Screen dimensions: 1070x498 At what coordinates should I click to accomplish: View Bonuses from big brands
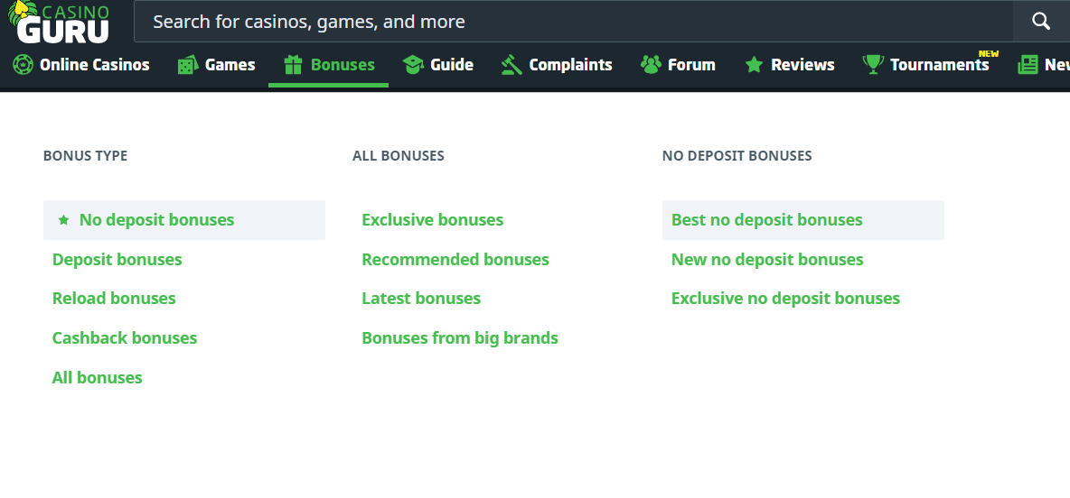(460, 338)
